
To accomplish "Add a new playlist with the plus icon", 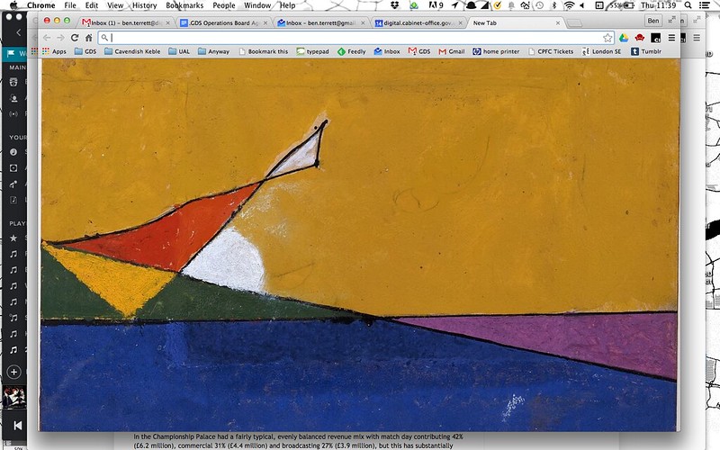I will click(14, 371).
